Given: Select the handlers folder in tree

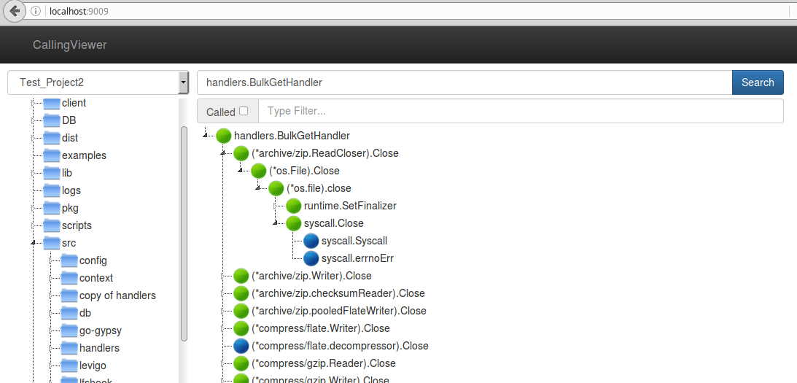Looking at the screenshot, I should point(99,348).
